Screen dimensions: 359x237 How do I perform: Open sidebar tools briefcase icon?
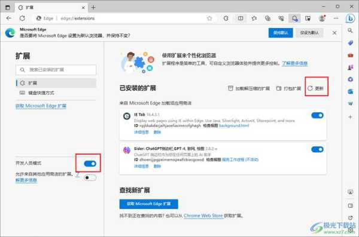coord(350,55)
